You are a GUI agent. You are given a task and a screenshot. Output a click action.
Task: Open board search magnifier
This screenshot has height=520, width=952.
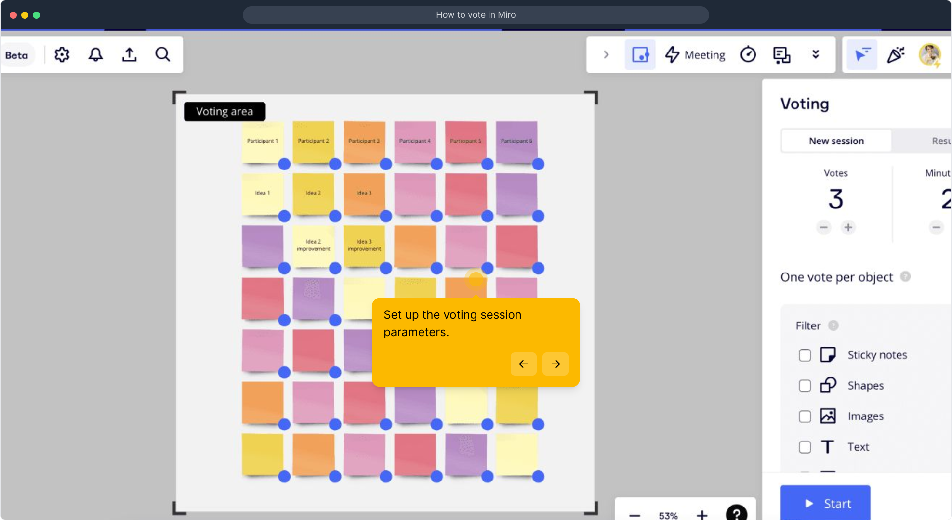click(x=163, y=54)
